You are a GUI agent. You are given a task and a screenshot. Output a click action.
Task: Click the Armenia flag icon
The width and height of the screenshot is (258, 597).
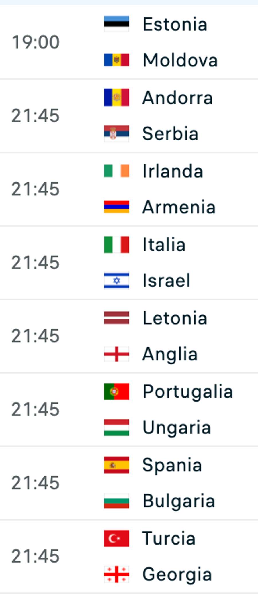(116, 207)
